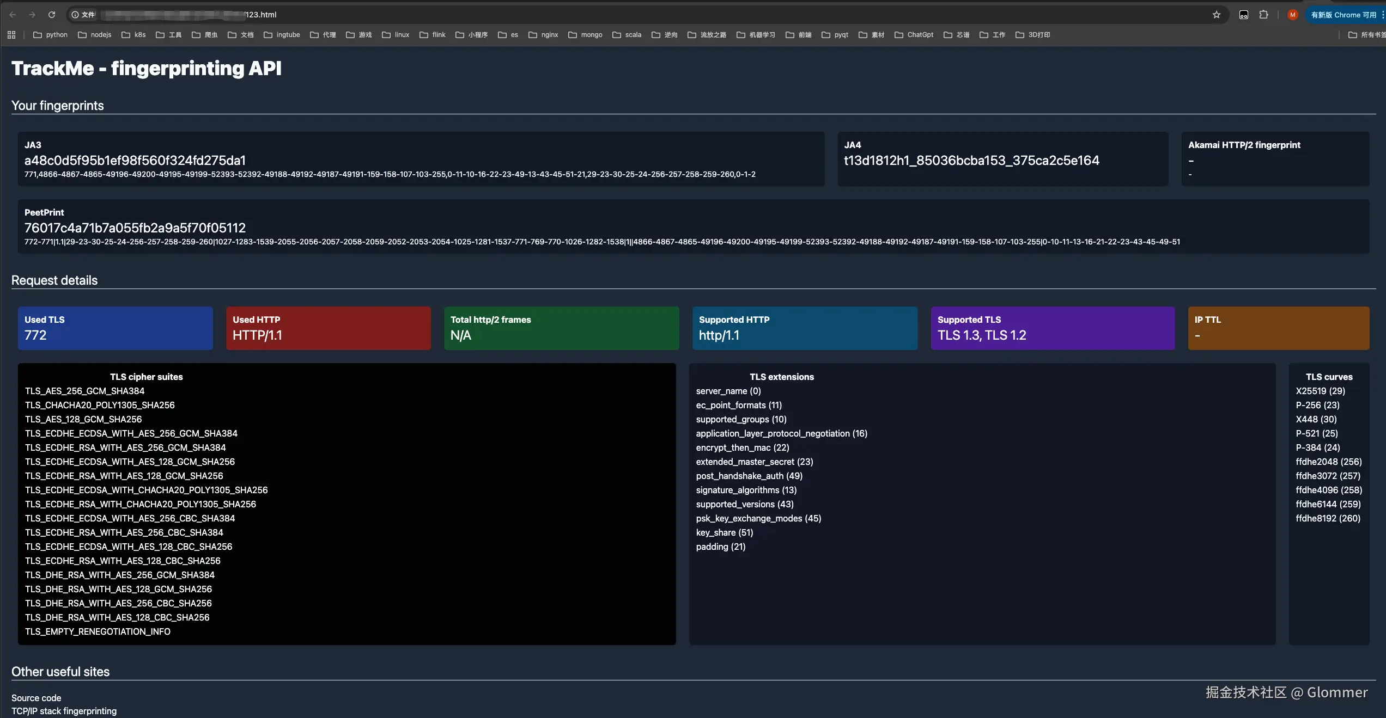Open the extensions puzzle icon
The width and height of the screenshot is (1386, 718).
point(1263,15)
